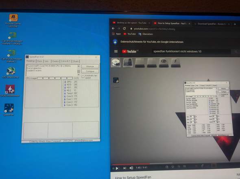
Task: Switch to the Exotics tab in SpeedFan
Action: tap(55, 61)
